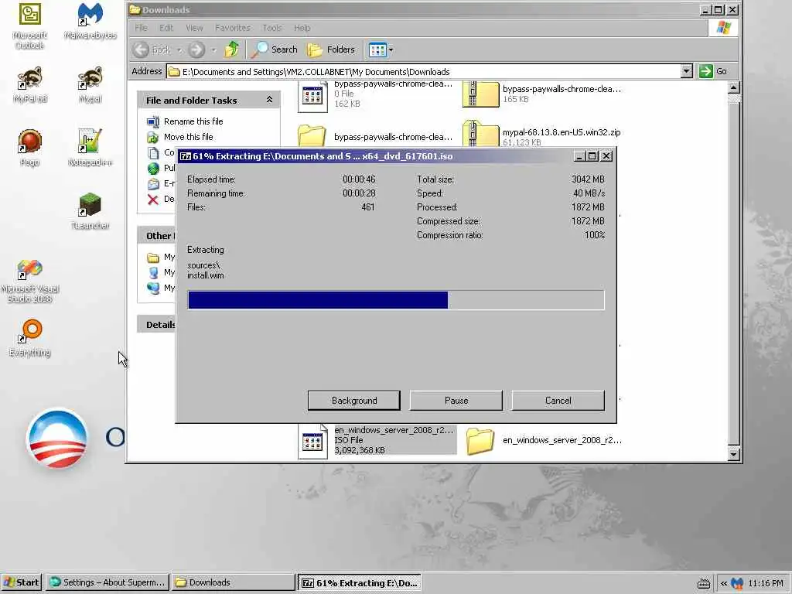Open the Start menu
The image size is (792, 594).
(21, 582)
